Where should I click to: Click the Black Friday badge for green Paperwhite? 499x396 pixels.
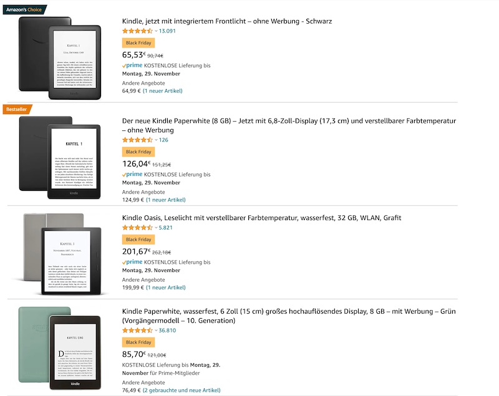pos(138,342)
